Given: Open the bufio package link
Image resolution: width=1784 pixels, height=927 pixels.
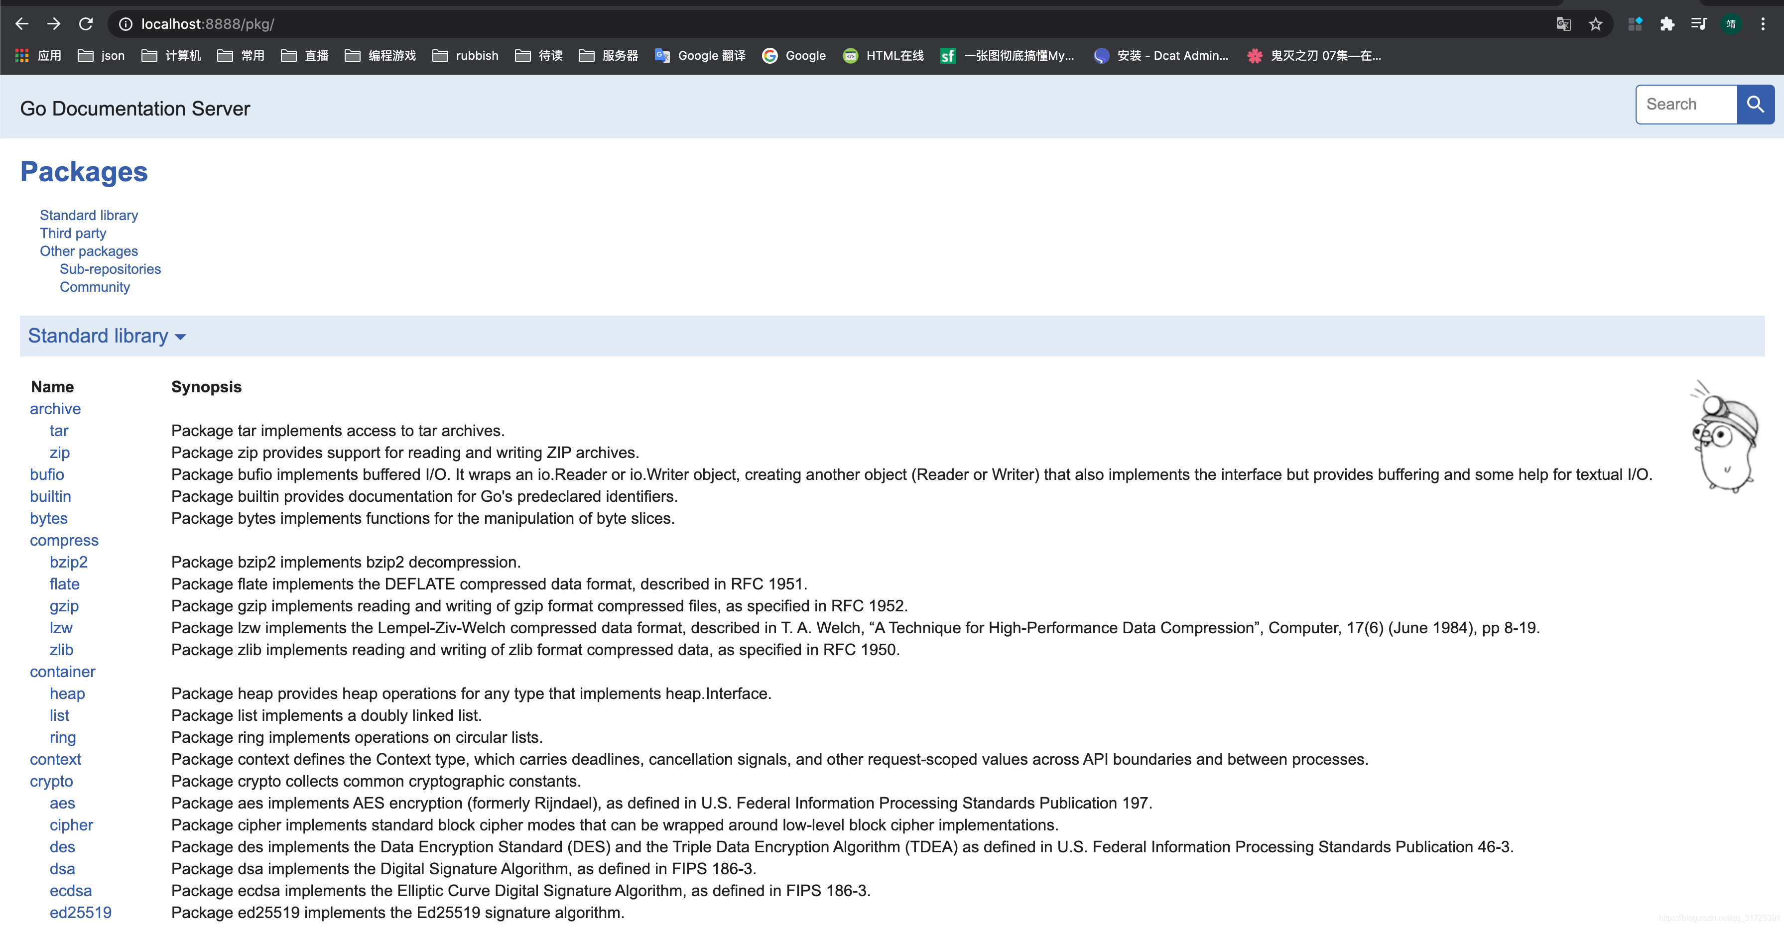Looking at the screenshot, I should [46, 474].
